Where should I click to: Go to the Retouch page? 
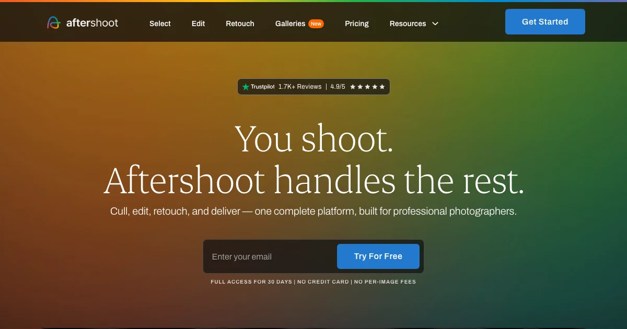click(x=240, y=23)
